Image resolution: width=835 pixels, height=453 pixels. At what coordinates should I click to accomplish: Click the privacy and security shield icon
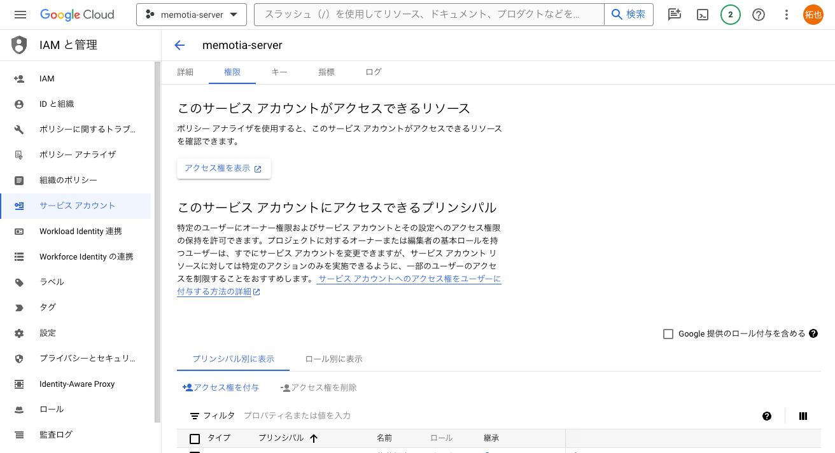[x=19, y=359]
